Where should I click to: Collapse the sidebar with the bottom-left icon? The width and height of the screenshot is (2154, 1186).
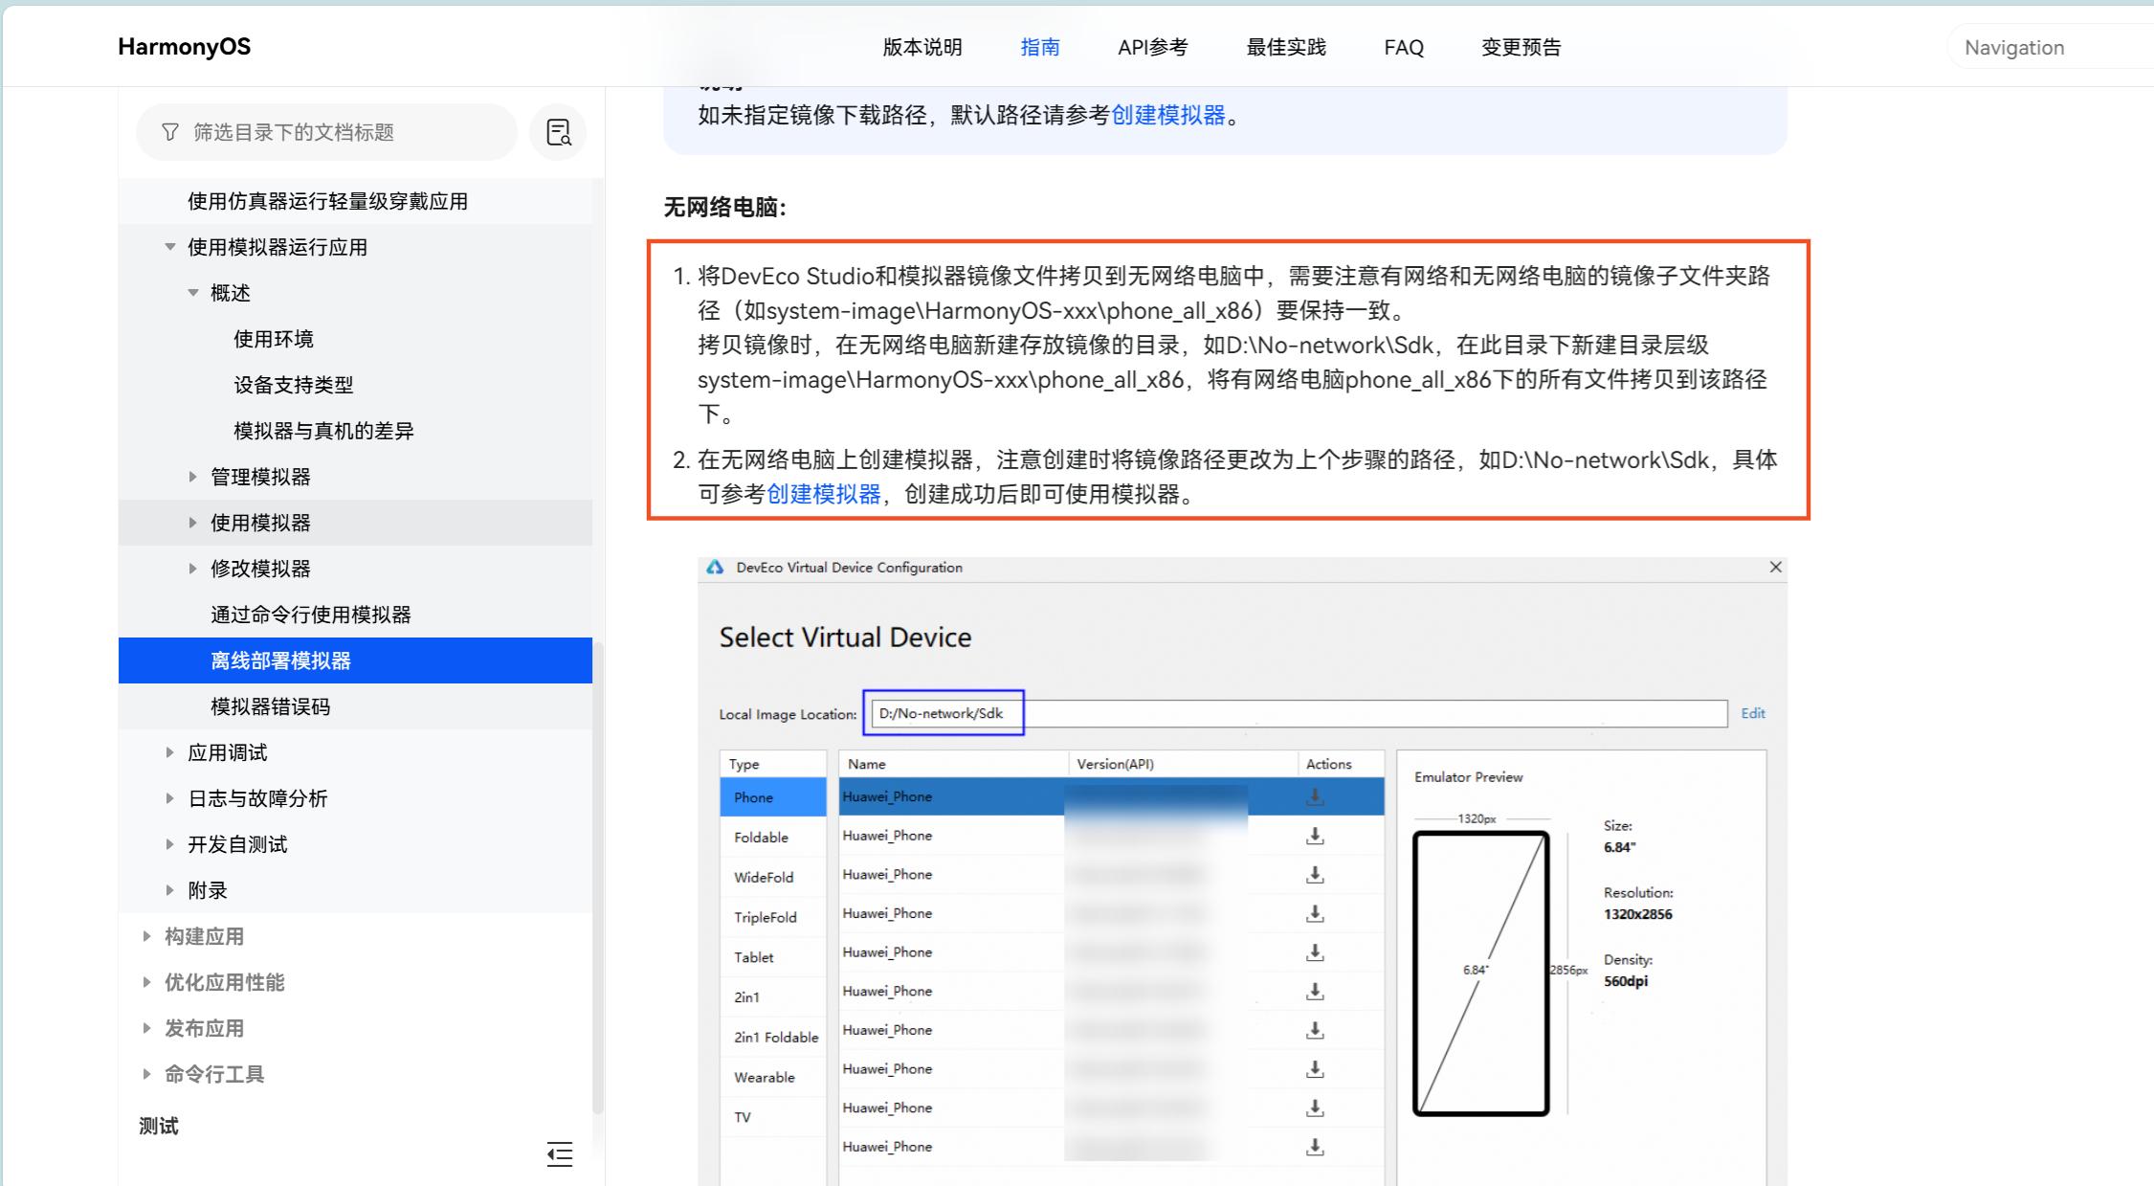pos(560,1155)
